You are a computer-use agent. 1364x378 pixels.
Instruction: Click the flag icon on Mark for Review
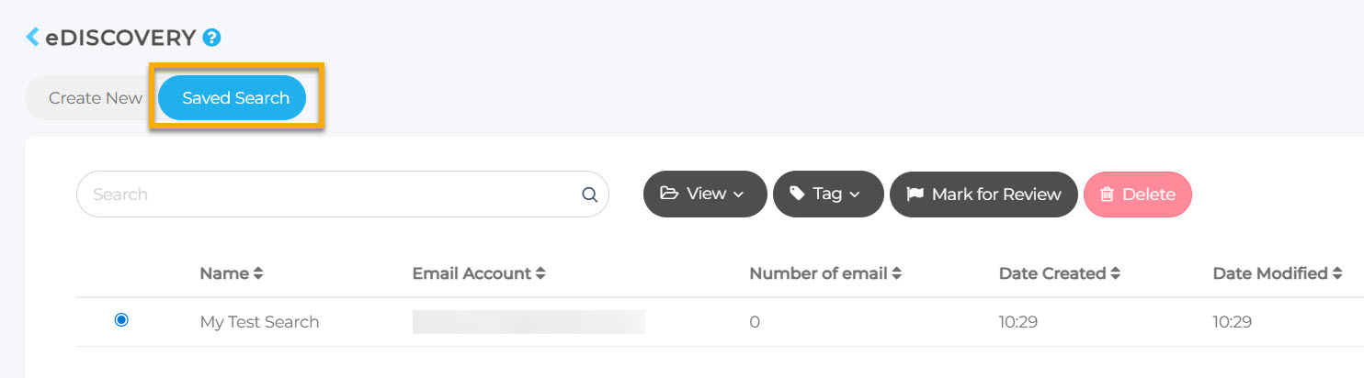point(915,194)
